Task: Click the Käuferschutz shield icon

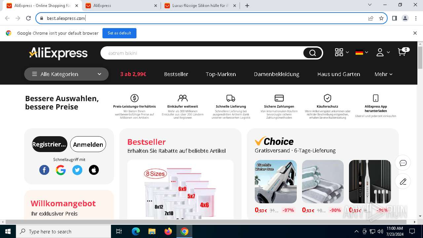Action: point(327,98)
